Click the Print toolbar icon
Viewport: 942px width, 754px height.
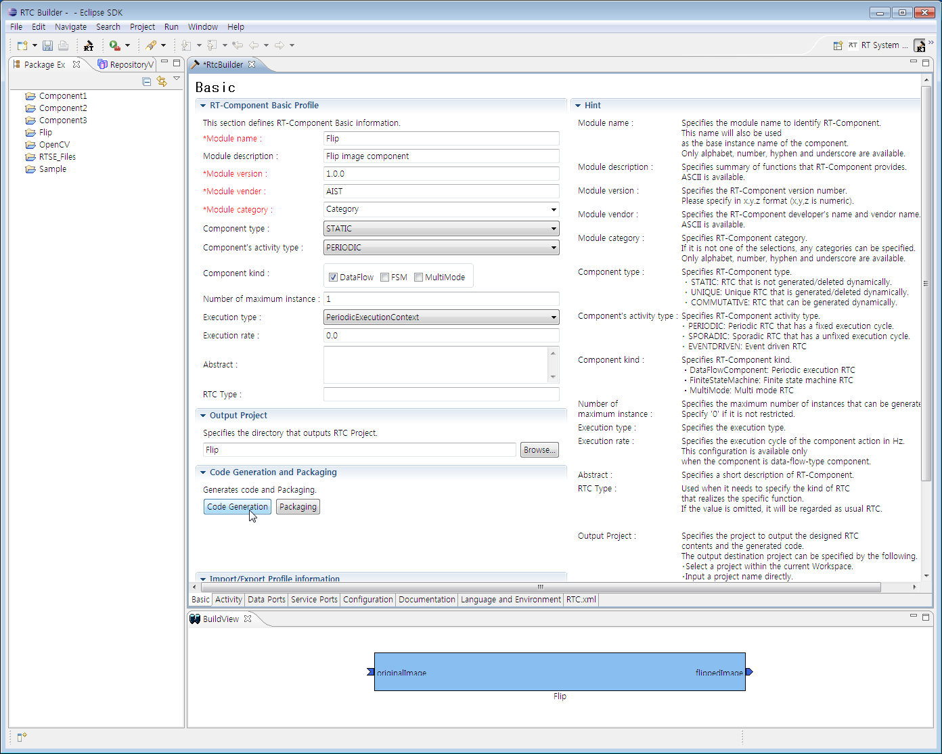tap(63, 45)
